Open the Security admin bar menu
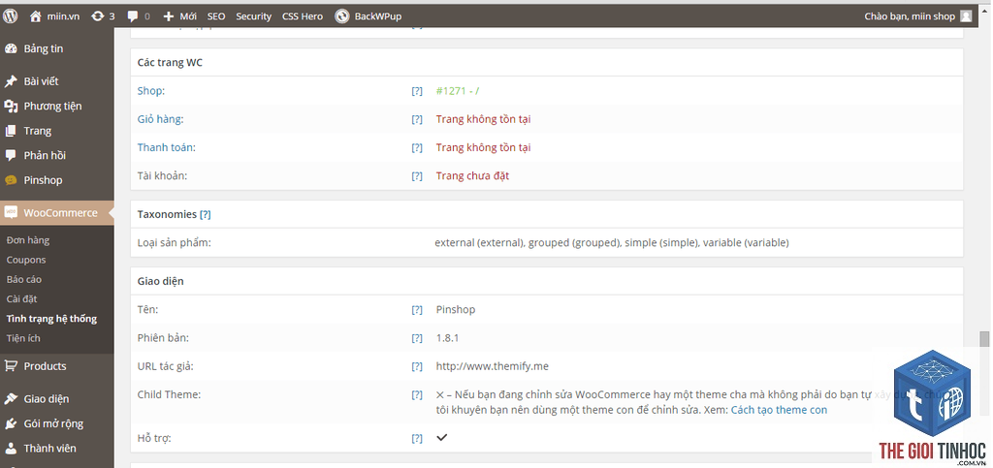 coord(253,16)
